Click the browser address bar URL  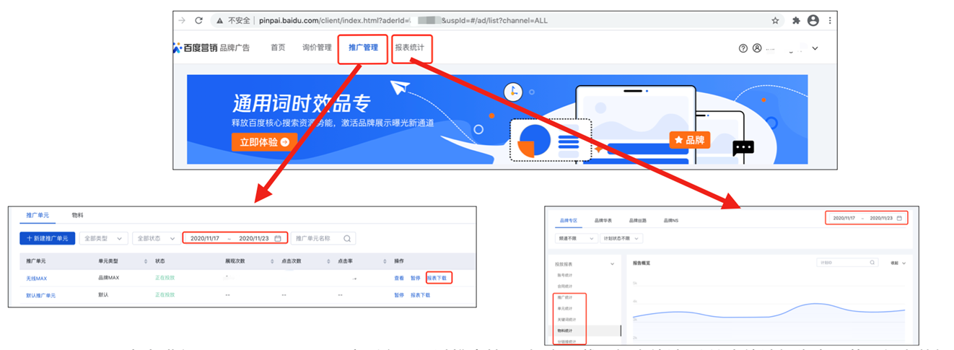click(x=403, y=21)
